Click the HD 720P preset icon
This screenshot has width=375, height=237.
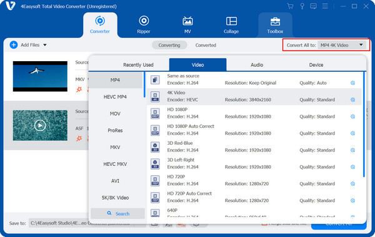[x=155, y=181]
